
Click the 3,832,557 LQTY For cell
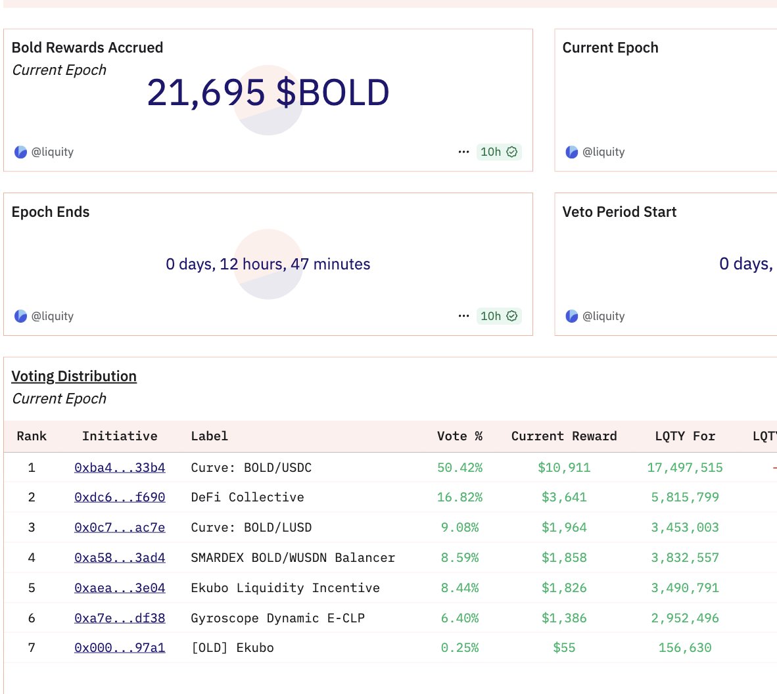(685, 557)
